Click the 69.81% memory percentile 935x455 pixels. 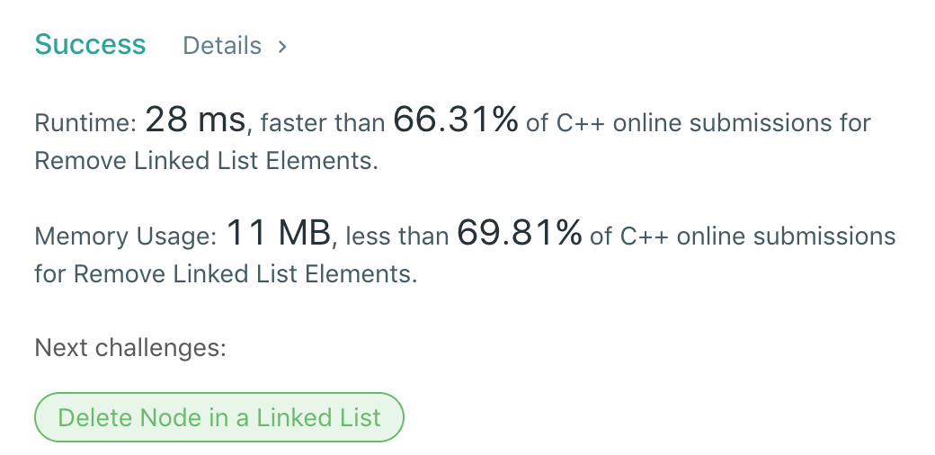(520, 235)
